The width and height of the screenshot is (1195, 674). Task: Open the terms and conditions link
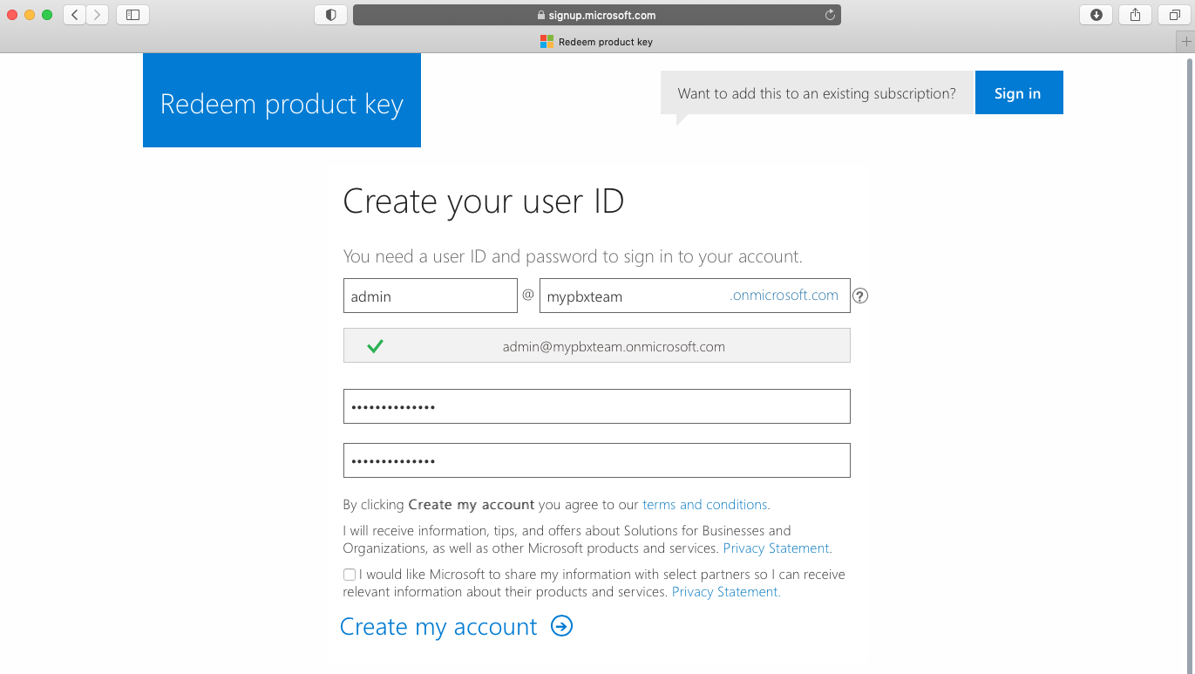pyautogui.click(x=704, y=504)
